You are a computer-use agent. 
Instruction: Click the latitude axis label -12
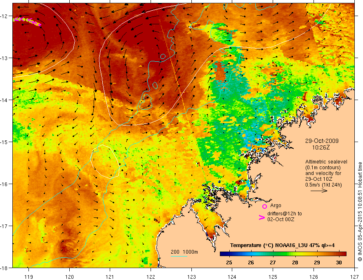coord(4,16)
